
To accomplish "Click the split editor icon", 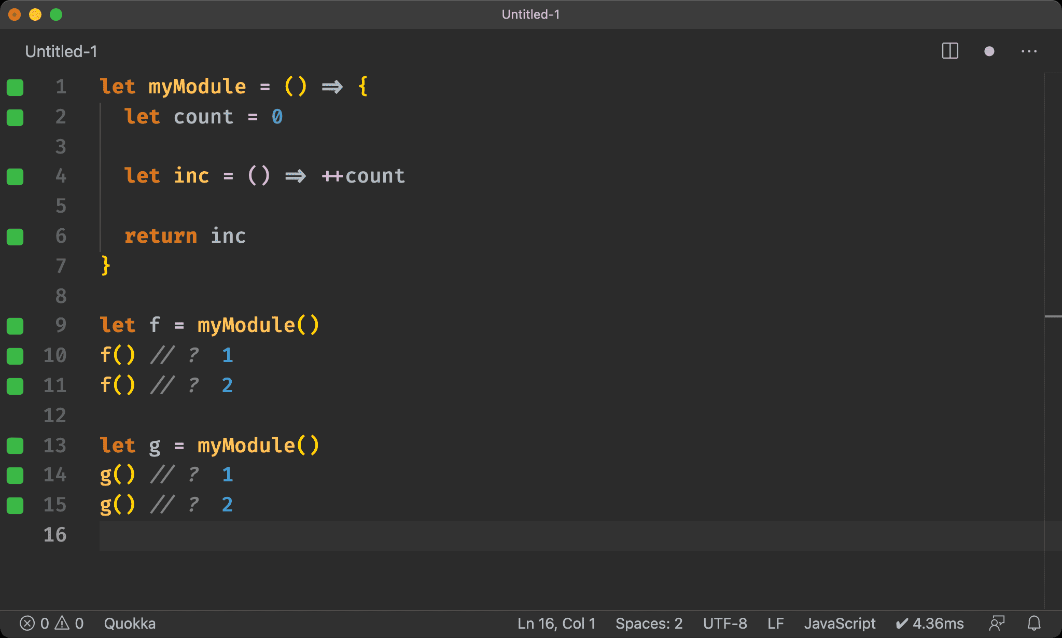I will point(949,51).
